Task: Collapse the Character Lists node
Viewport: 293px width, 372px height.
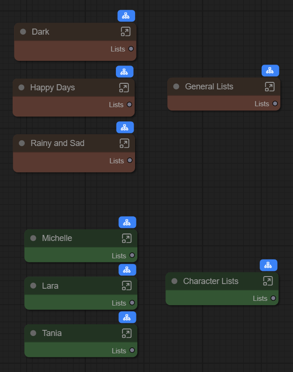Action: (174, 281)
